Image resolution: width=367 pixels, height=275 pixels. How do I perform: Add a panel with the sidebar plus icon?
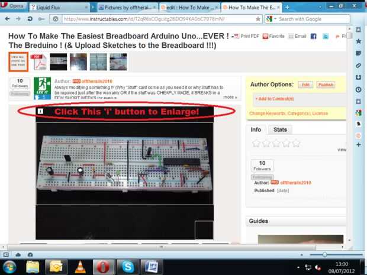click(358, 145)
